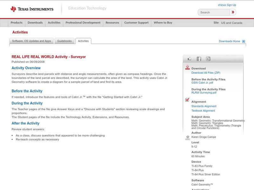Open the Site region selector
This screenshot has width=254, height=190.
tap(231, 23)
